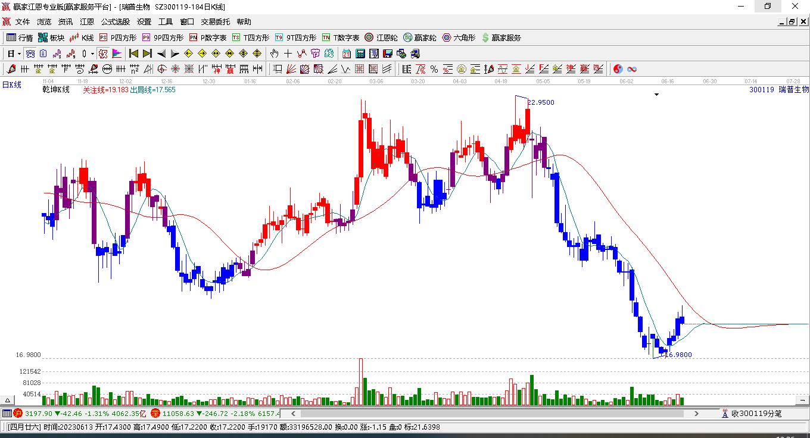The height and width of the screenshot is (438, 810).
Task: Open the T四方形 tool
Action: tap(251, 37)
